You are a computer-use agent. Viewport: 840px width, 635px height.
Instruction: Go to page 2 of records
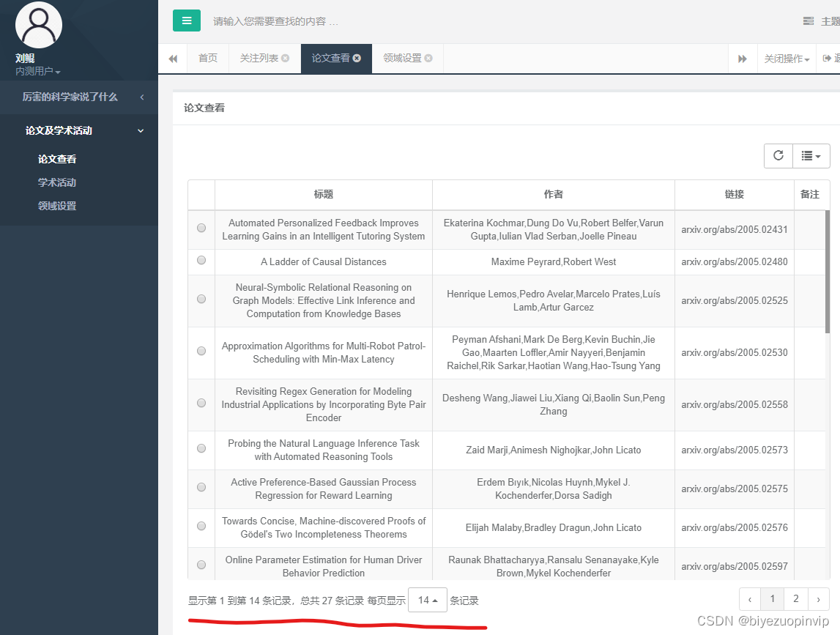[796, 599]
